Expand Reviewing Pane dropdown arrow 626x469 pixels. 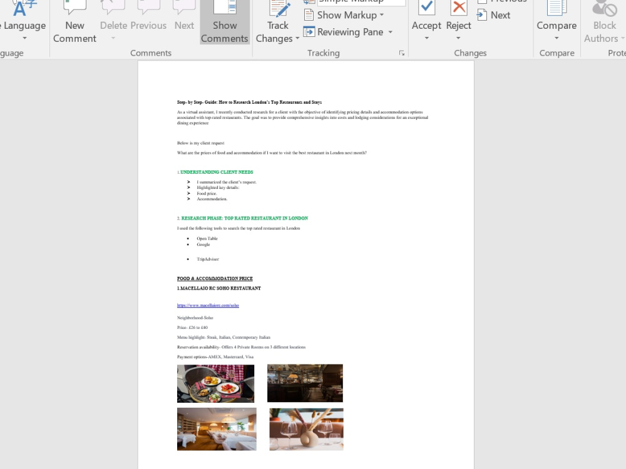[390, 32]
